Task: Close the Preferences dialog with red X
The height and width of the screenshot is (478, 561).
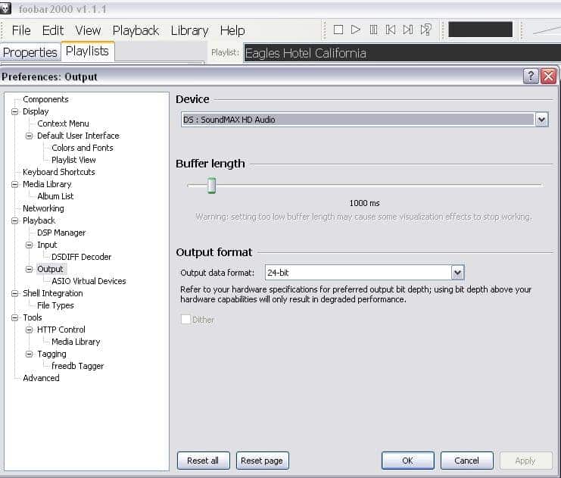Action: tap(548, 77)
